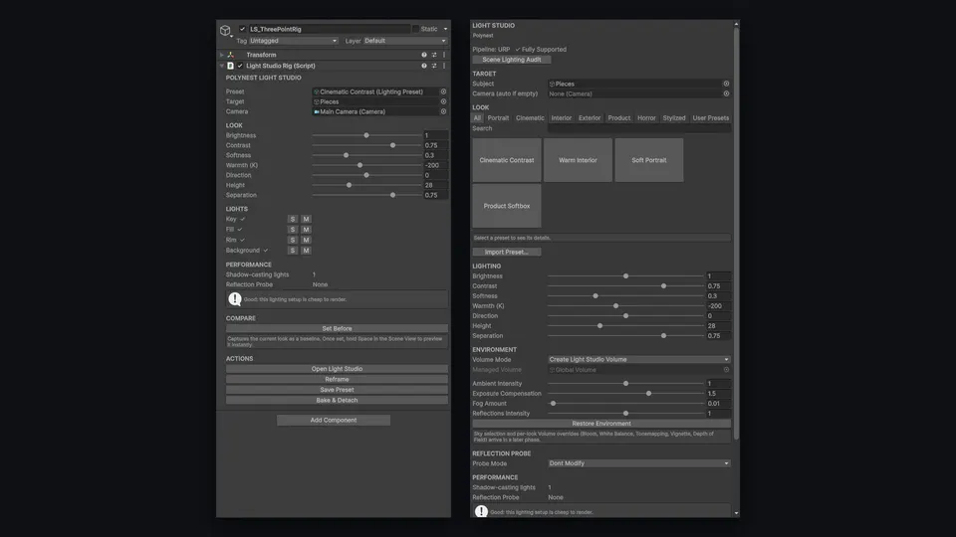Click the Add Component button
This screenshot has height=537, width=956.
[x=334, y=420]
